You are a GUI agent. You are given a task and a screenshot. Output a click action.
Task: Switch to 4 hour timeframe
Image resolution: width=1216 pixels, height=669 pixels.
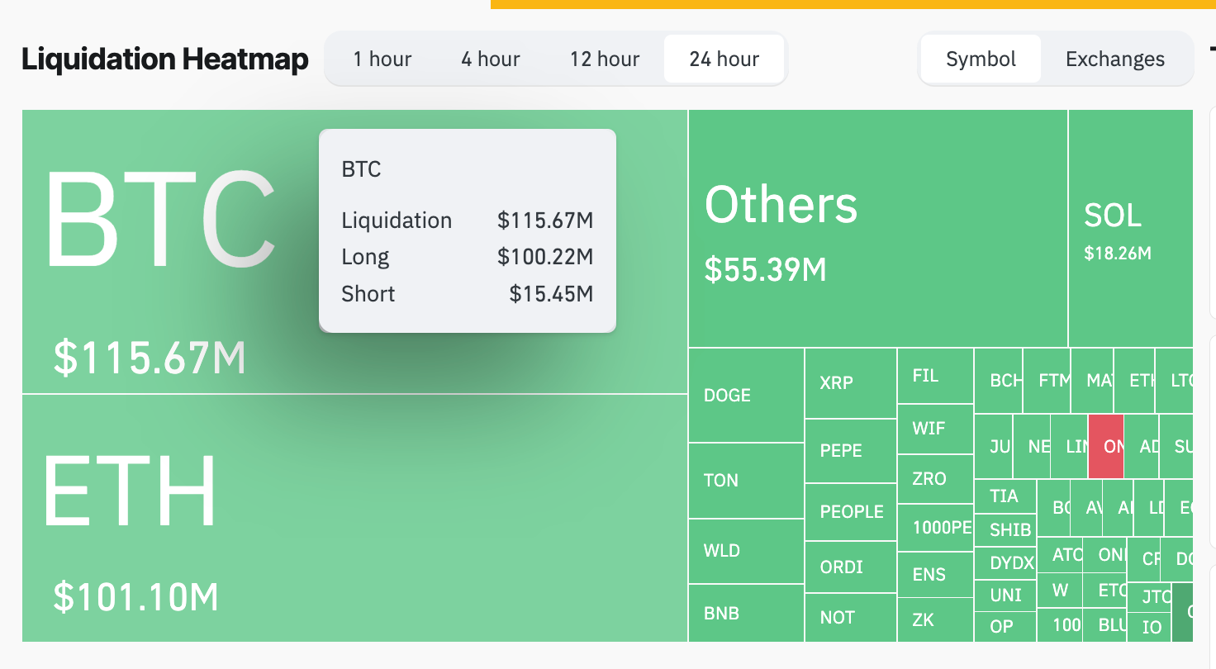490,59
